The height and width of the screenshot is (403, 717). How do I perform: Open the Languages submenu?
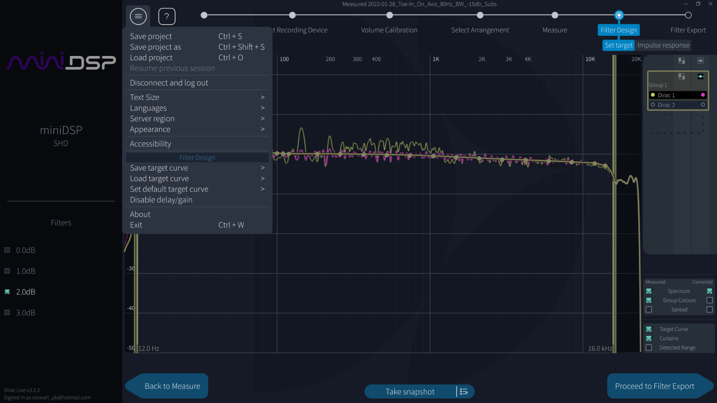pos(197,108)
